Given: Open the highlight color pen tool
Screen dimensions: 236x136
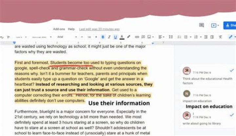Looking at the screenshot, I should (x=128, y=37).
